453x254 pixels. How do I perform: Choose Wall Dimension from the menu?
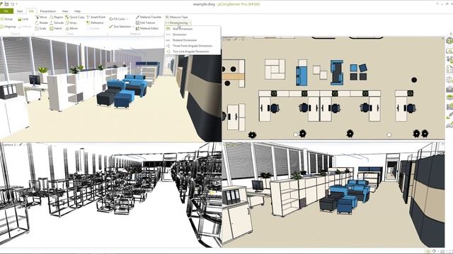pos(193,29)
